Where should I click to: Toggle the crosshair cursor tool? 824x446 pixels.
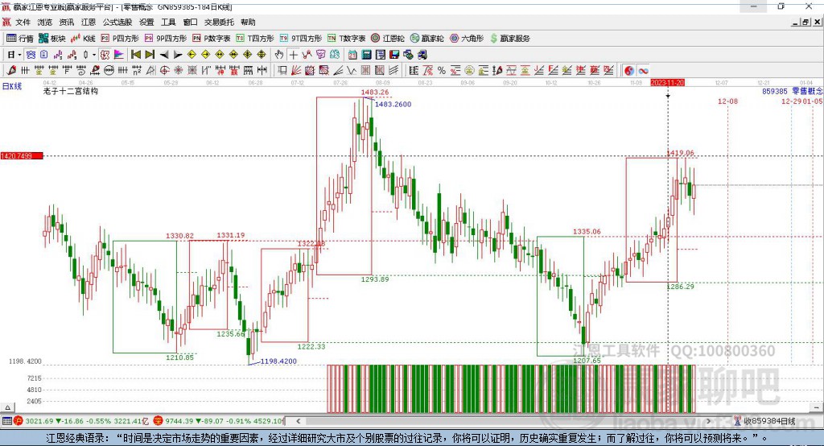293,55
